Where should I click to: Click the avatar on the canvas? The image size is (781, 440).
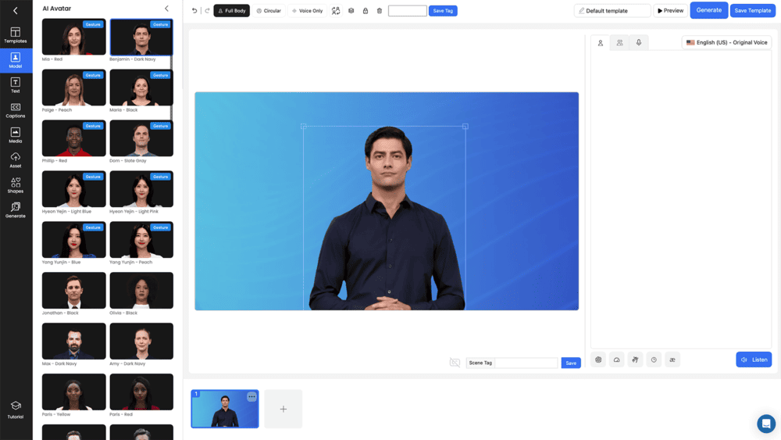[387, 220]
